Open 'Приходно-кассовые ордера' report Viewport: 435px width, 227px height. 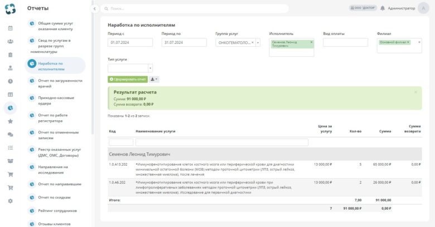coord(55,101)
